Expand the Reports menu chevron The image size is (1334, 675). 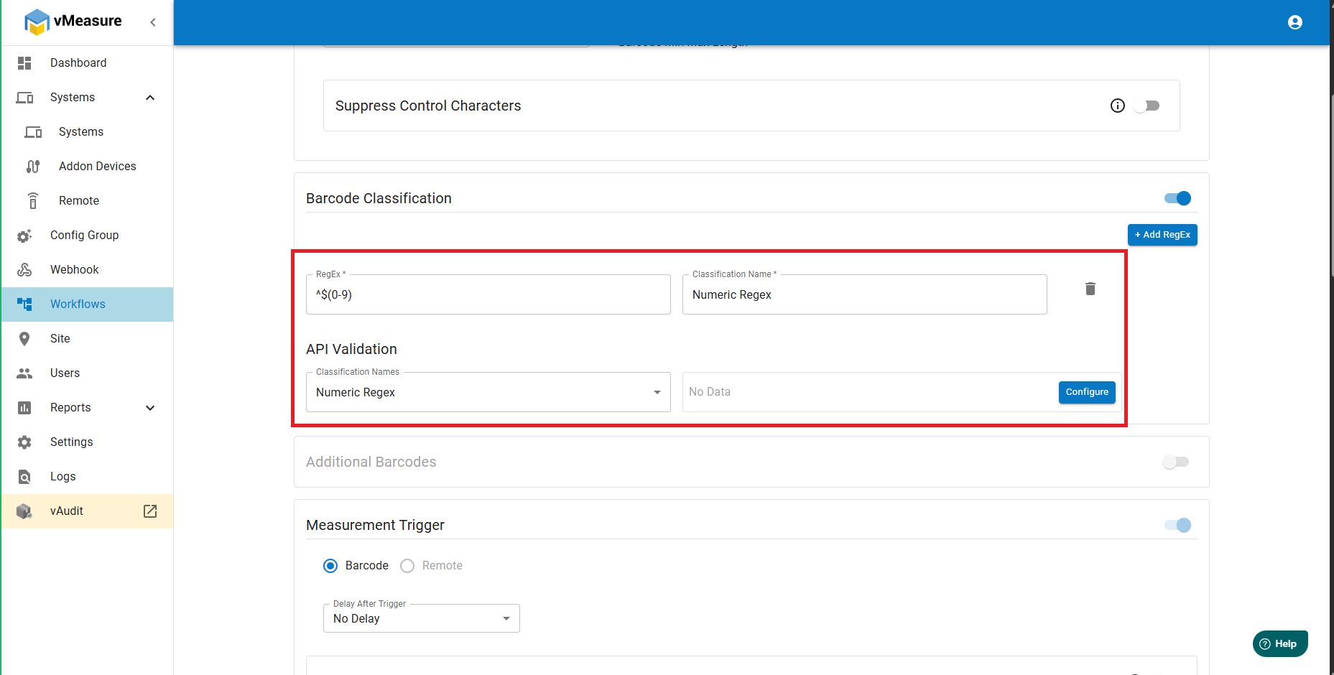click(150, 408)
